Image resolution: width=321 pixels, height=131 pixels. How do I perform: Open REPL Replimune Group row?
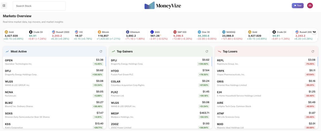266,62
